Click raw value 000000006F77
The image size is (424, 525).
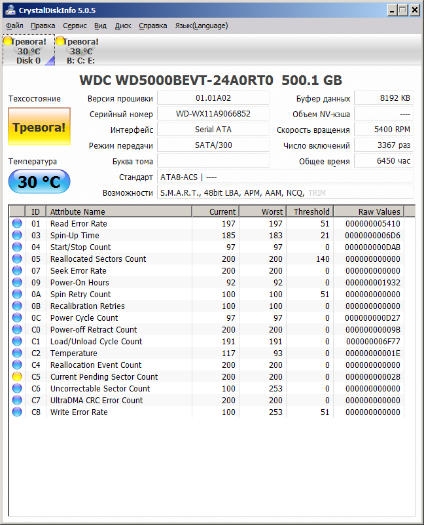373,341
